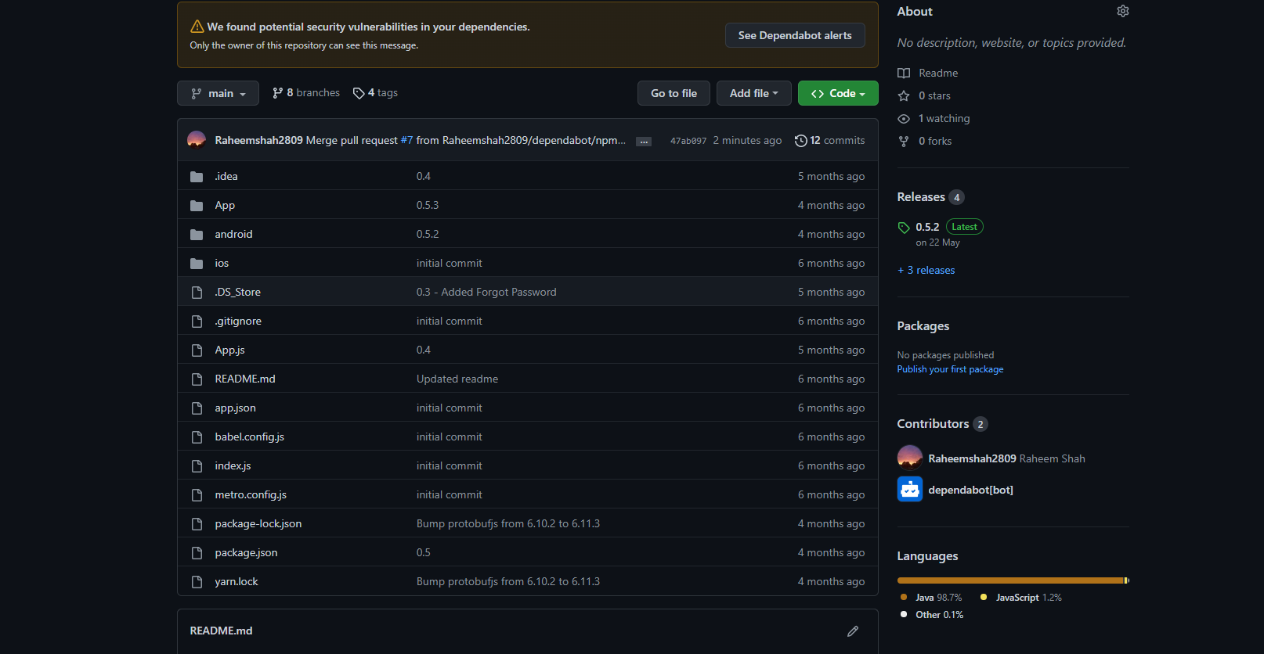Open the README.md heading at bottom
The width and height of the screenshot is (1264, 654).
click(221, 631)
